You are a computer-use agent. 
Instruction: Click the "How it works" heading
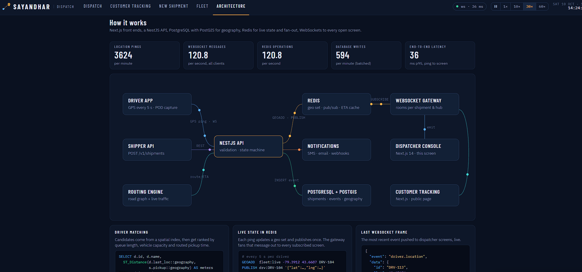coord(128,23)
